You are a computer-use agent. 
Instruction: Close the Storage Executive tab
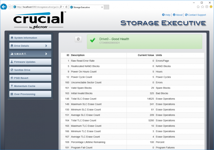[102, 7]
